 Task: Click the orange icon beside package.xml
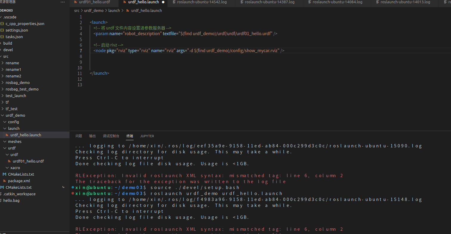[x=4, y=181]
